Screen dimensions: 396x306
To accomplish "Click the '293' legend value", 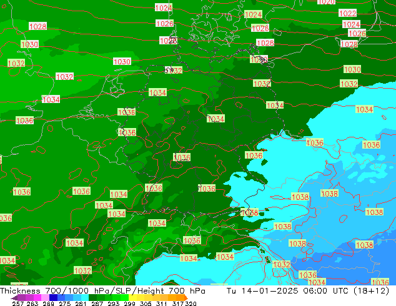I will click(114, 304).
